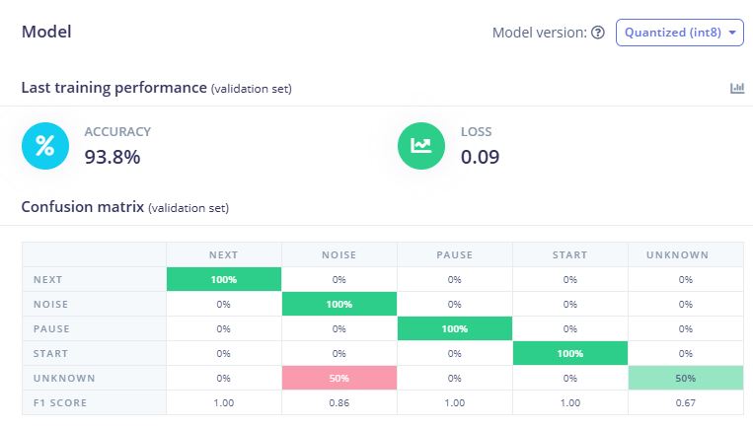Click the 93.8% accuracy value
753x428 pixels.
(x=113, y=157)
